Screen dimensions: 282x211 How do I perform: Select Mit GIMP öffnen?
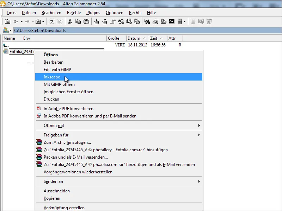point(119,84)
